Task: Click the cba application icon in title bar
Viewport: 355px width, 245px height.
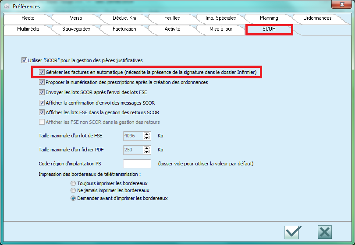Action: pyautogui.click(x=7, y=6)
